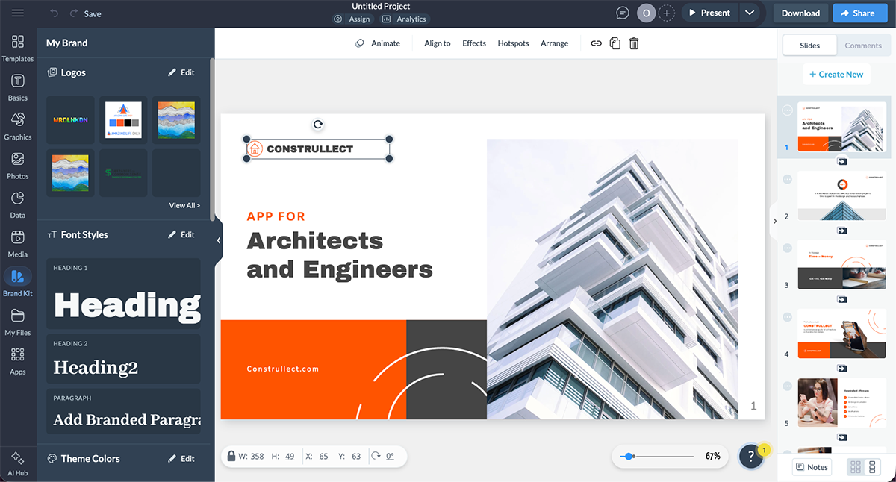
Task: Open the Hotspots menu
Action: 513,43
